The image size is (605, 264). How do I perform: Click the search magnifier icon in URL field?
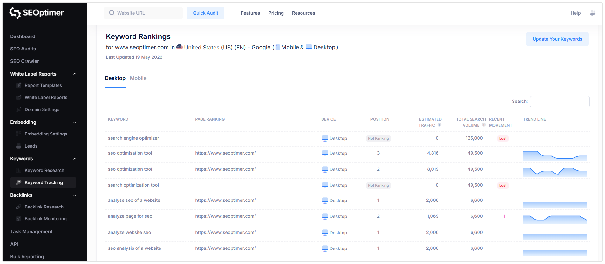112,13
